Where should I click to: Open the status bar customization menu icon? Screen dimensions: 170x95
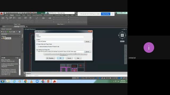tap(126, 78)
